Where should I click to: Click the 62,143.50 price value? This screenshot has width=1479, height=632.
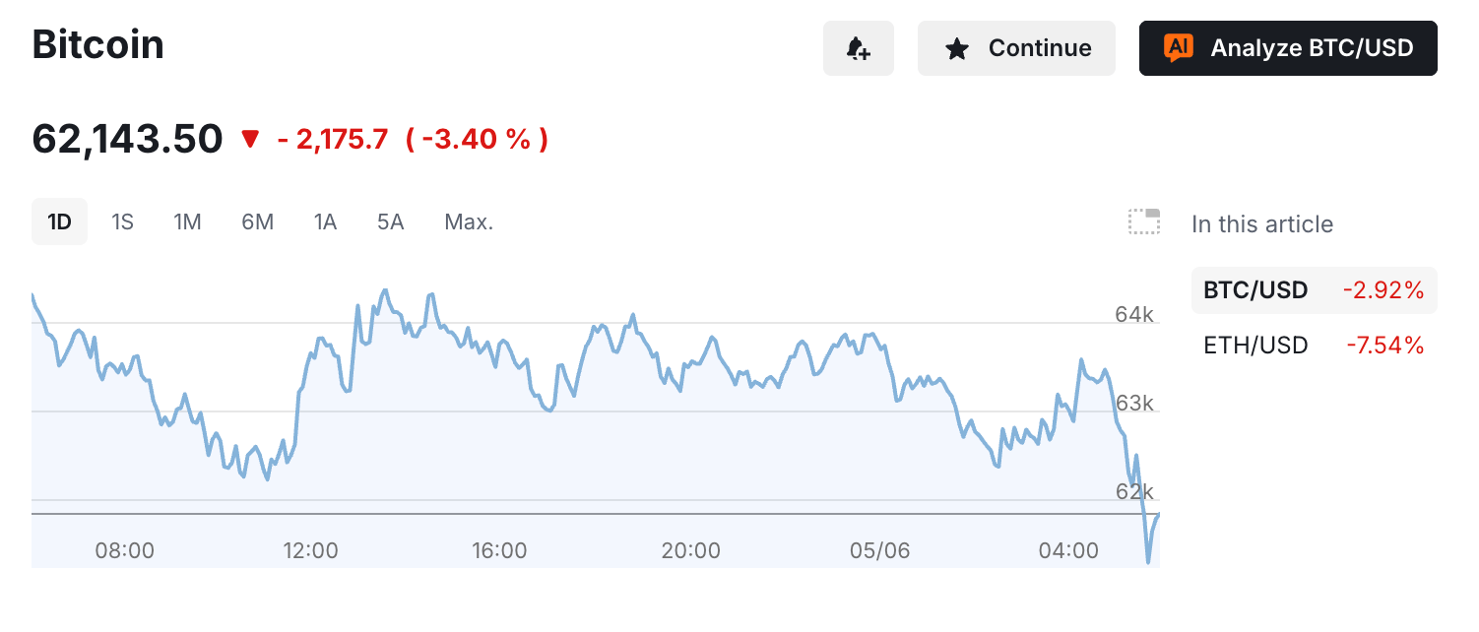pos(127,139)
